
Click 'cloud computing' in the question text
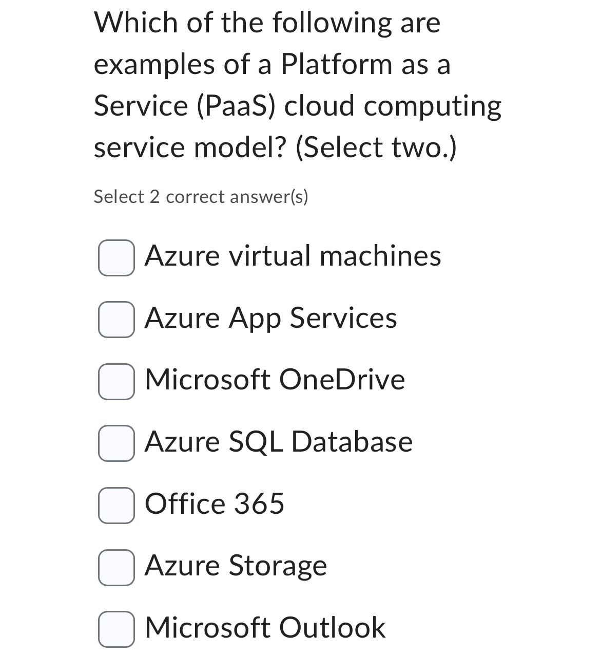coord(393,106)
